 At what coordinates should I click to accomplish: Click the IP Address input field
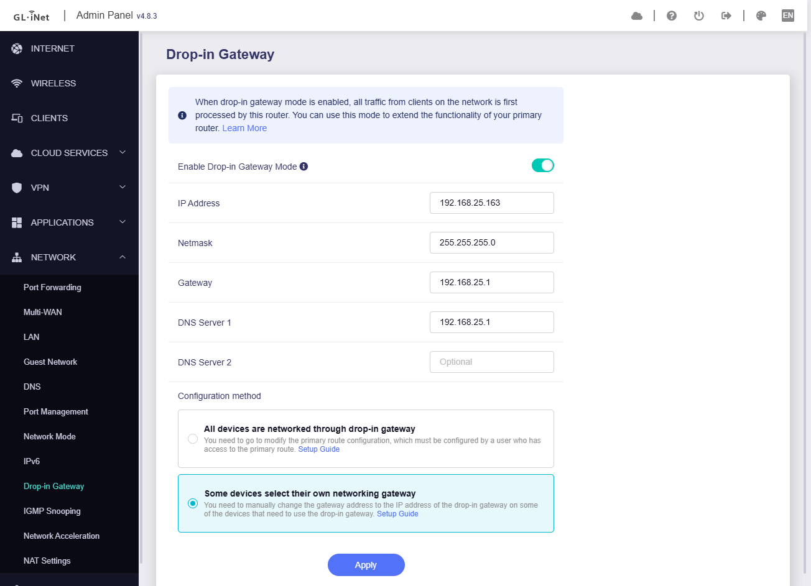491,203
